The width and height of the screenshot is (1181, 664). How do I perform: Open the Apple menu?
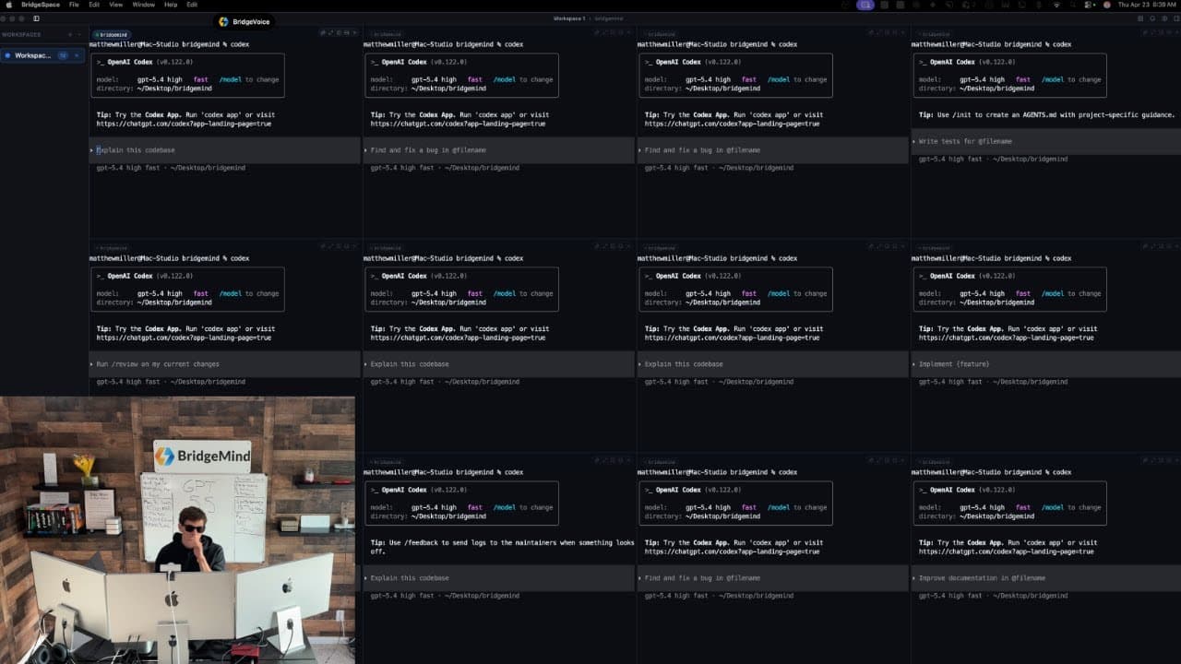9,5
